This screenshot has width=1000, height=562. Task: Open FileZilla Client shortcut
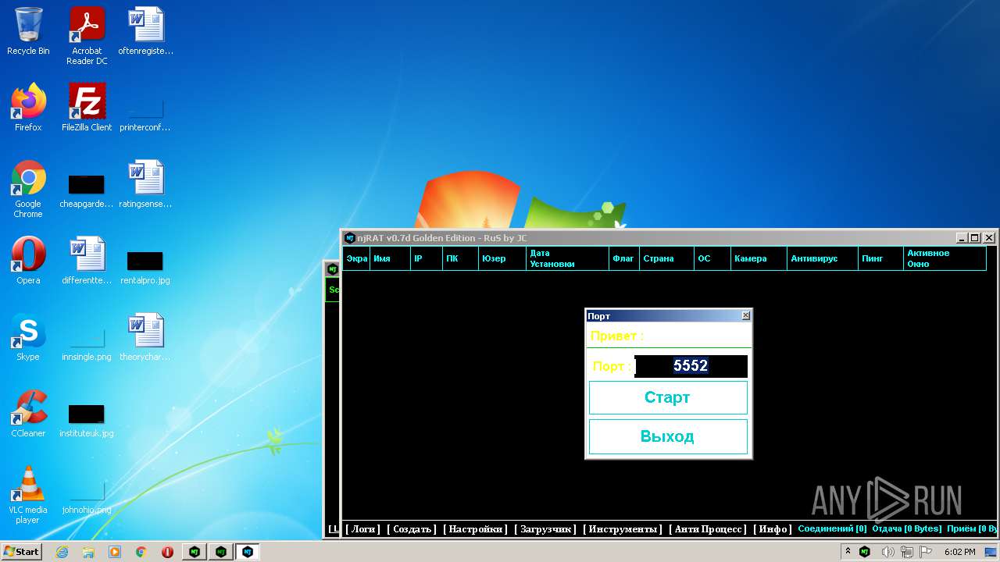point(87,108)
